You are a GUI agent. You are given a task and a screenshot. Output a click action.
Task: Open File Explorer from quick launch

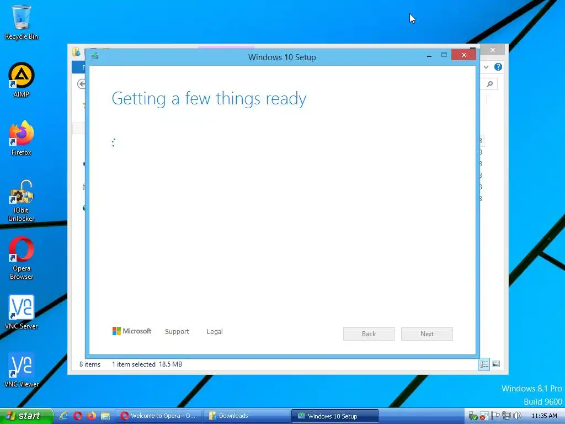(105, 416)
